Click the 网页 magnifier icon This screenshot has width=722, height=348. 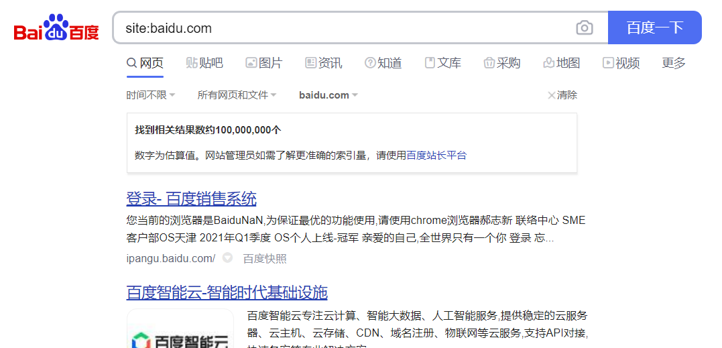point(131,62)
